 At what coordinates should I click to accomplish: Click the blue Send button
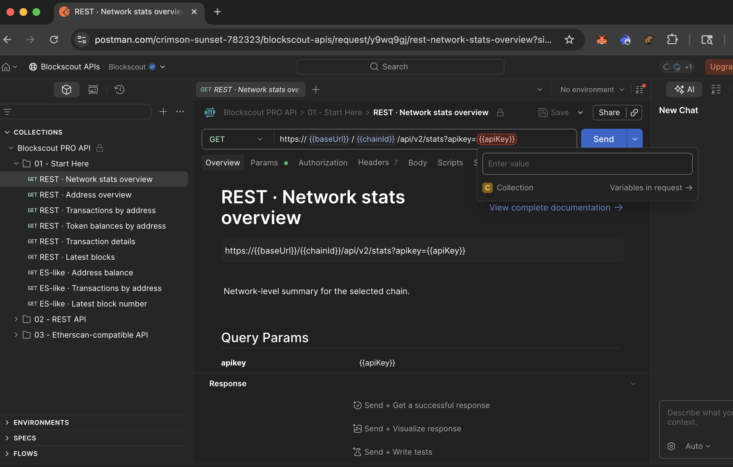coord(603,139)
